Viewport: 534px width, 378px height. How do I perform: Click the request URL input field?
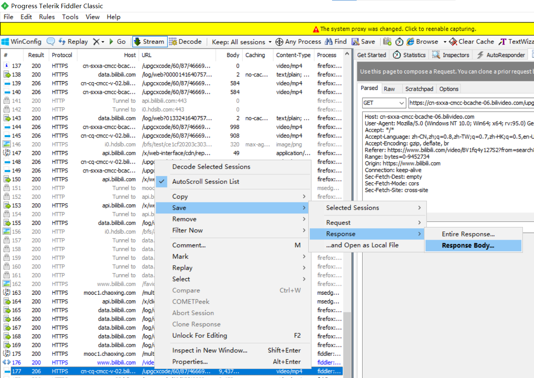click(x=471, y=103)
